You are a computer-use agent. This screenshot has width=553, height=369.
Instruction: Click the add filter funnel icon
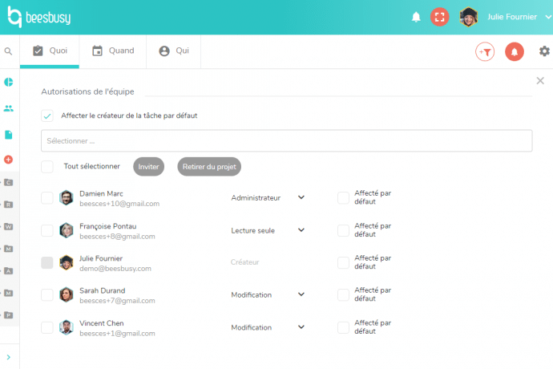[485, 52]
